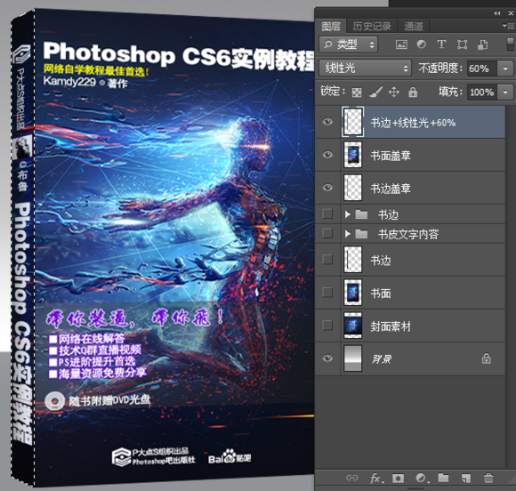Create a new layer
This screenshot has height=491, width=516.
coord(466,478)
